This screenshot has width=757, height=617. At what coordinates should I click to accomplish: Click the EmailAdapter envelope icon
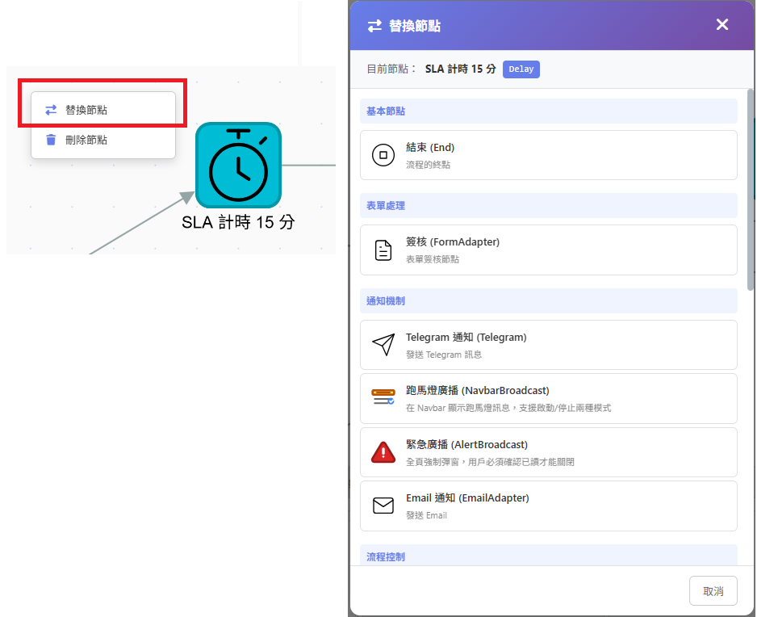tap(383, 506)
